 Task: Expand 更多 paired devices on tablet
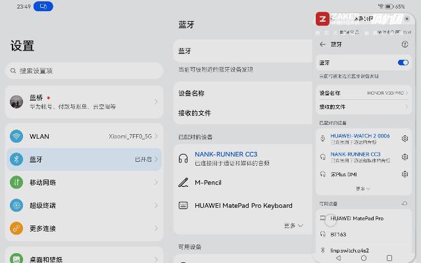[x=293, y=226]
